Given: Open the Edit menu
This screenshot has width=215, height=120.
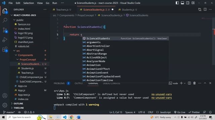Looking at the screenshot, I should point(18,3).
